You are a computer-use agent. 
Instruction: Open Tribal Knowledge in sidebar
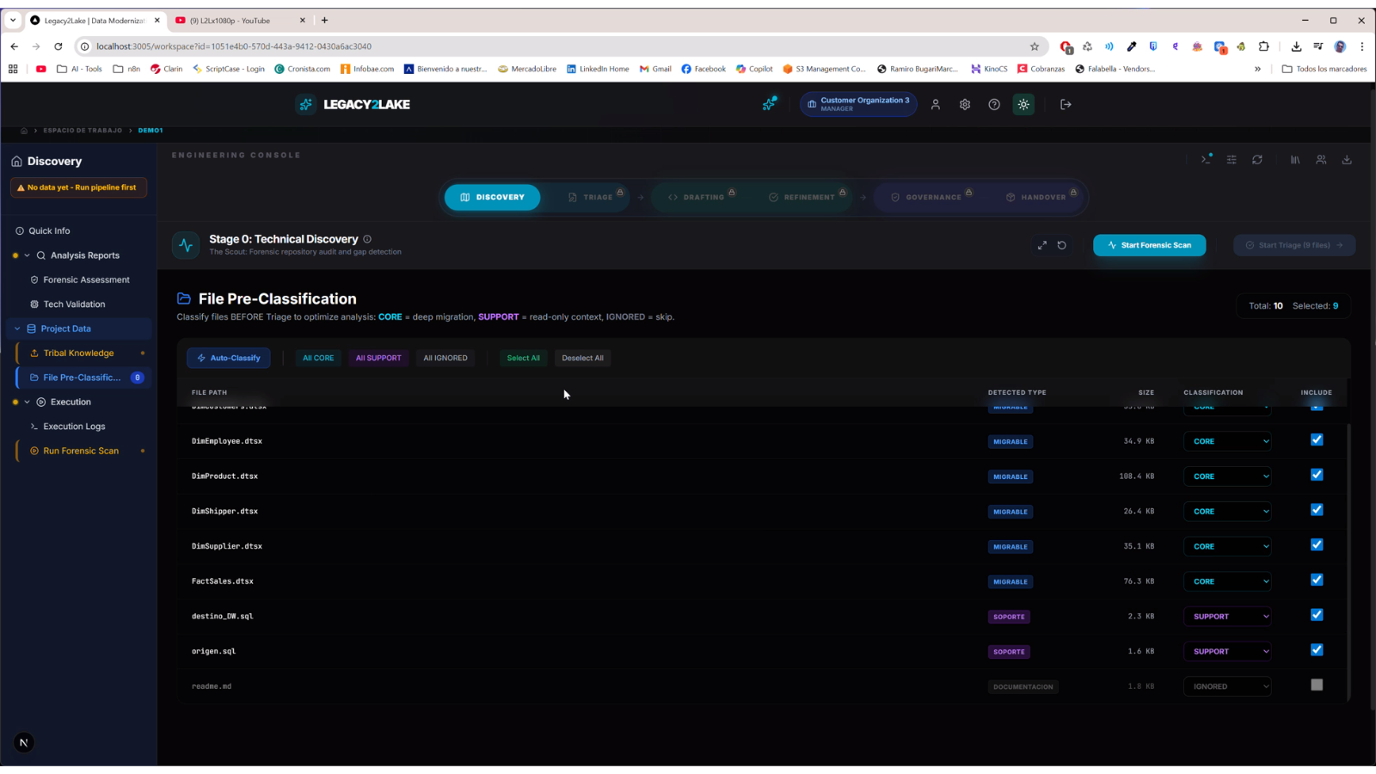coord(78,353)
